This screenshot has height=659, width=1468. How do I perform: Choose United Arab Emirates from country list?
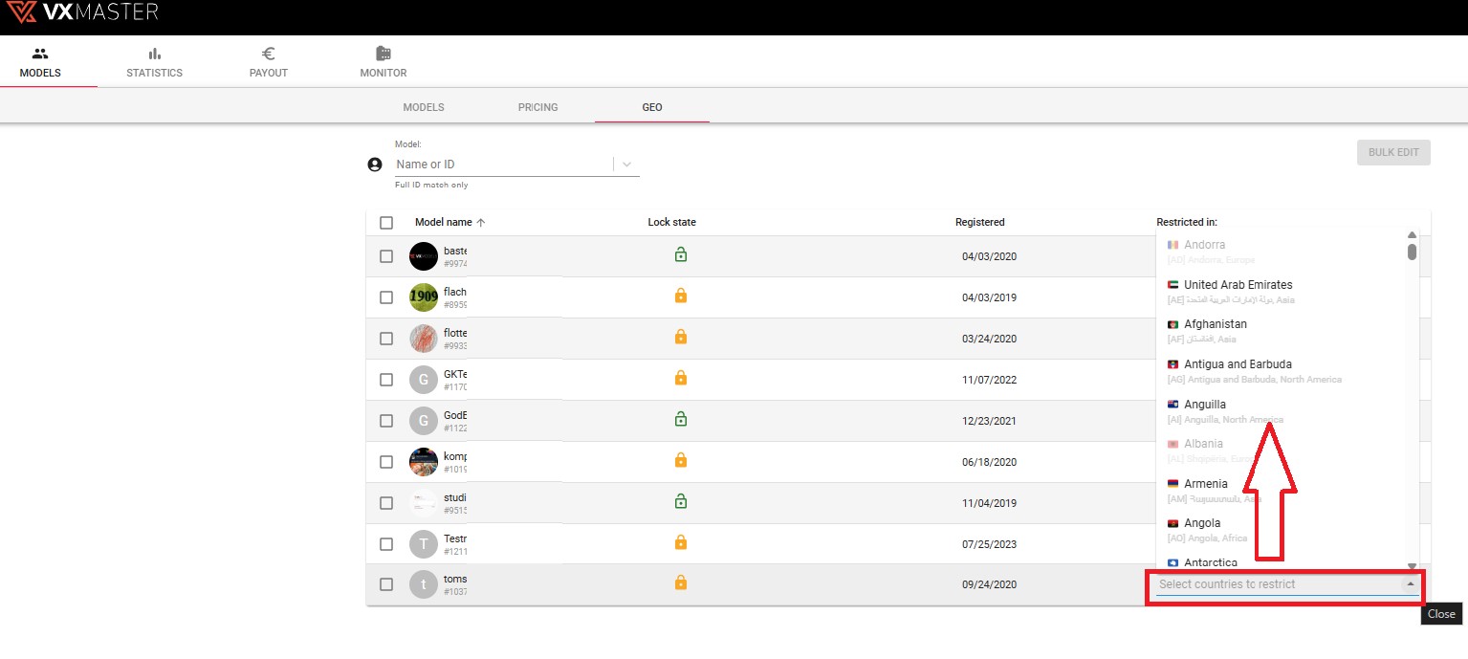(1238, 285)
